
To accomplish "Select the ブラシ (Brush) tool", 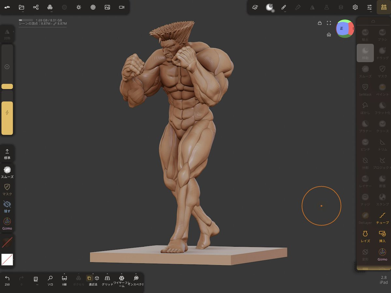I will (x=382, y=35).
